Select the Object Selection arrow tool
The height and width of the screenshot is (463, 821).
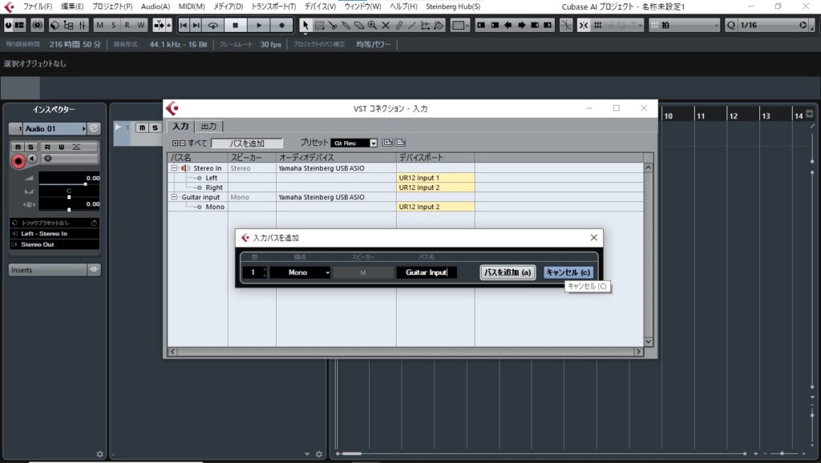click(305, 25)
